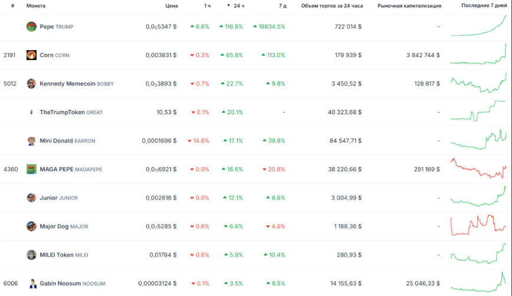The image size is (512, 296).
Task: View the Mini Donald 7-day sparkline
Action: point(478,139)
